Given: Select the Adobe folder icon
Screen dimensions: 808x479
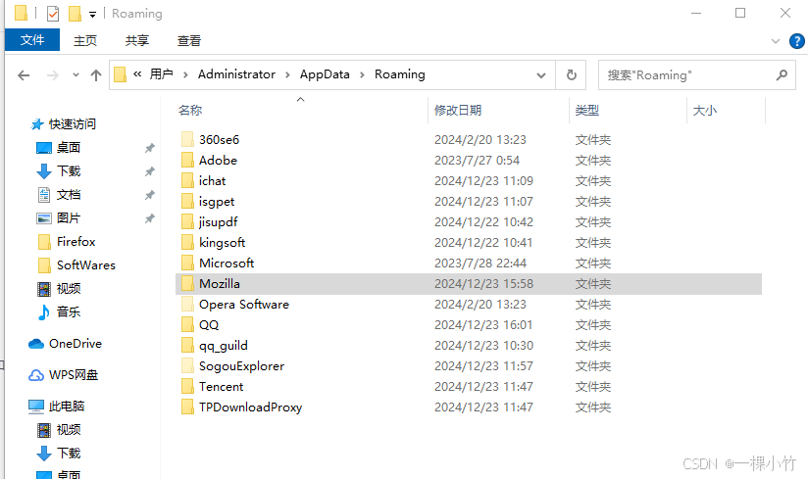Looking at the screenshot, I should click(187, 160).
